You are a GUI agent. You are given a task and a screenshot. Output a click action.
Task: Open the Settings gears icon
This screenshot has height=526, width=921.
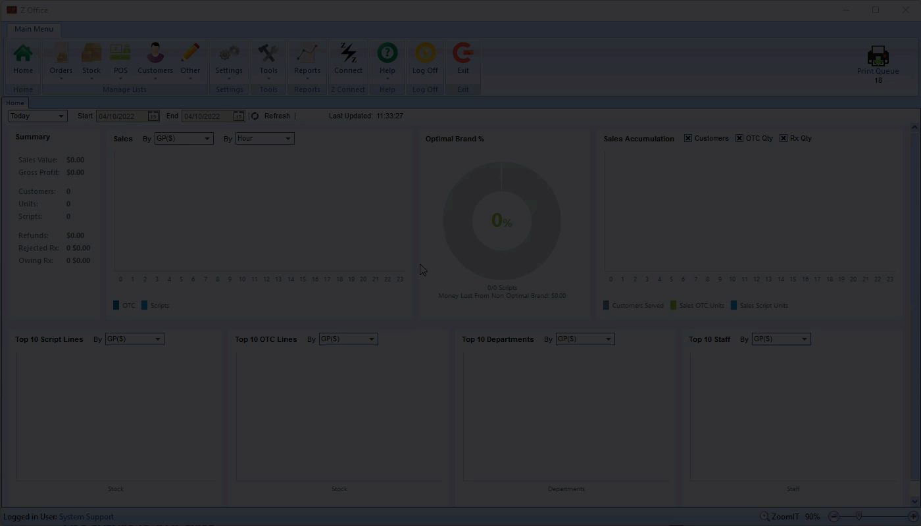229,53
